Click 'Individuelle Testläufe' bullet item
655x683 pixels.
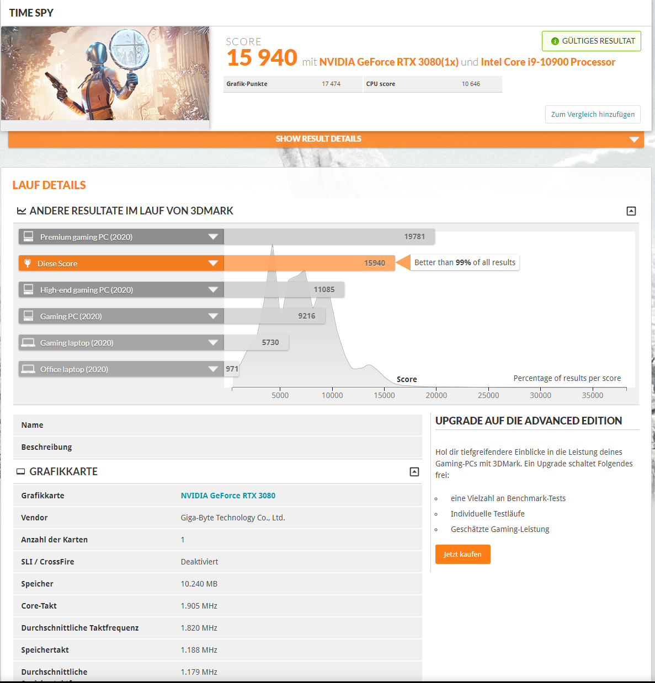(488, 514)
